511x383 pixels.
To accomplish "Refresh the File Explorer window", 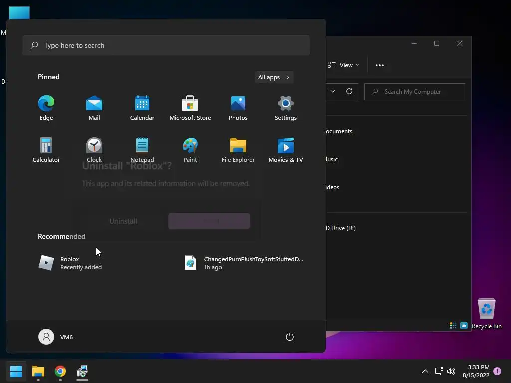I will click(x=349, y=92).
